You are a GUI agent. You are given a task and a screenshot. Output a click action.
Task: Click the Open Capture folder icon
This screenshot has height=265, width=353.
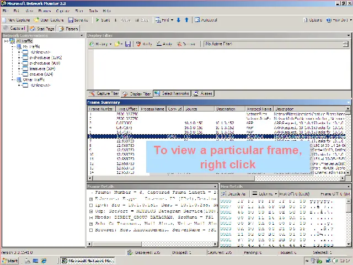(36, 20)
